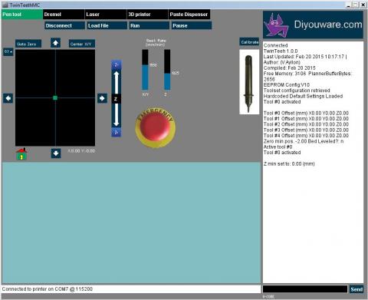Hit the red emergency stop button
The image size is (368, 300).
click(x=156, y=127)
